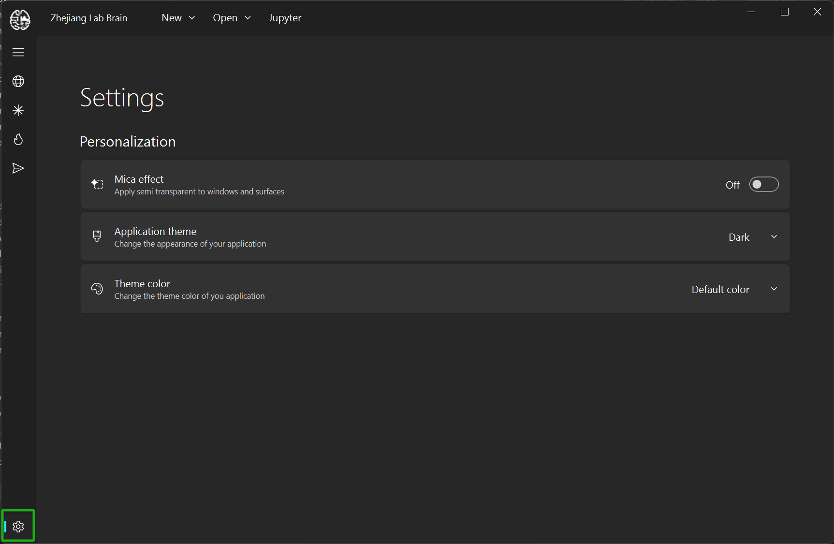Screen dimensions: 834x544
Task: Minimize the application window
Action: click(x=751, y=12)
